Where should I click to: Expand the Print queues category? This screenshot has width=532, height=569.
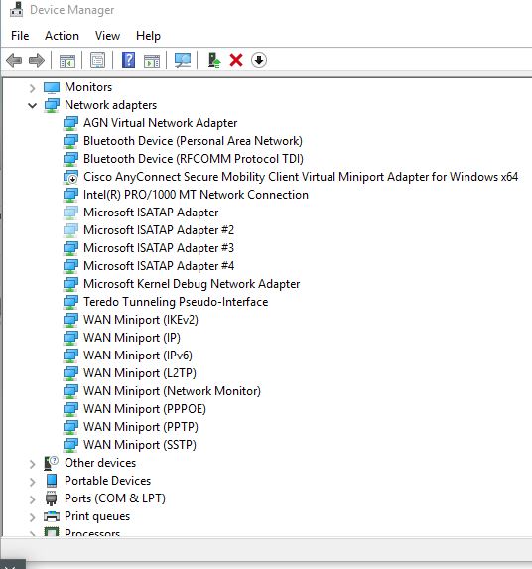[x=33, y=516]
